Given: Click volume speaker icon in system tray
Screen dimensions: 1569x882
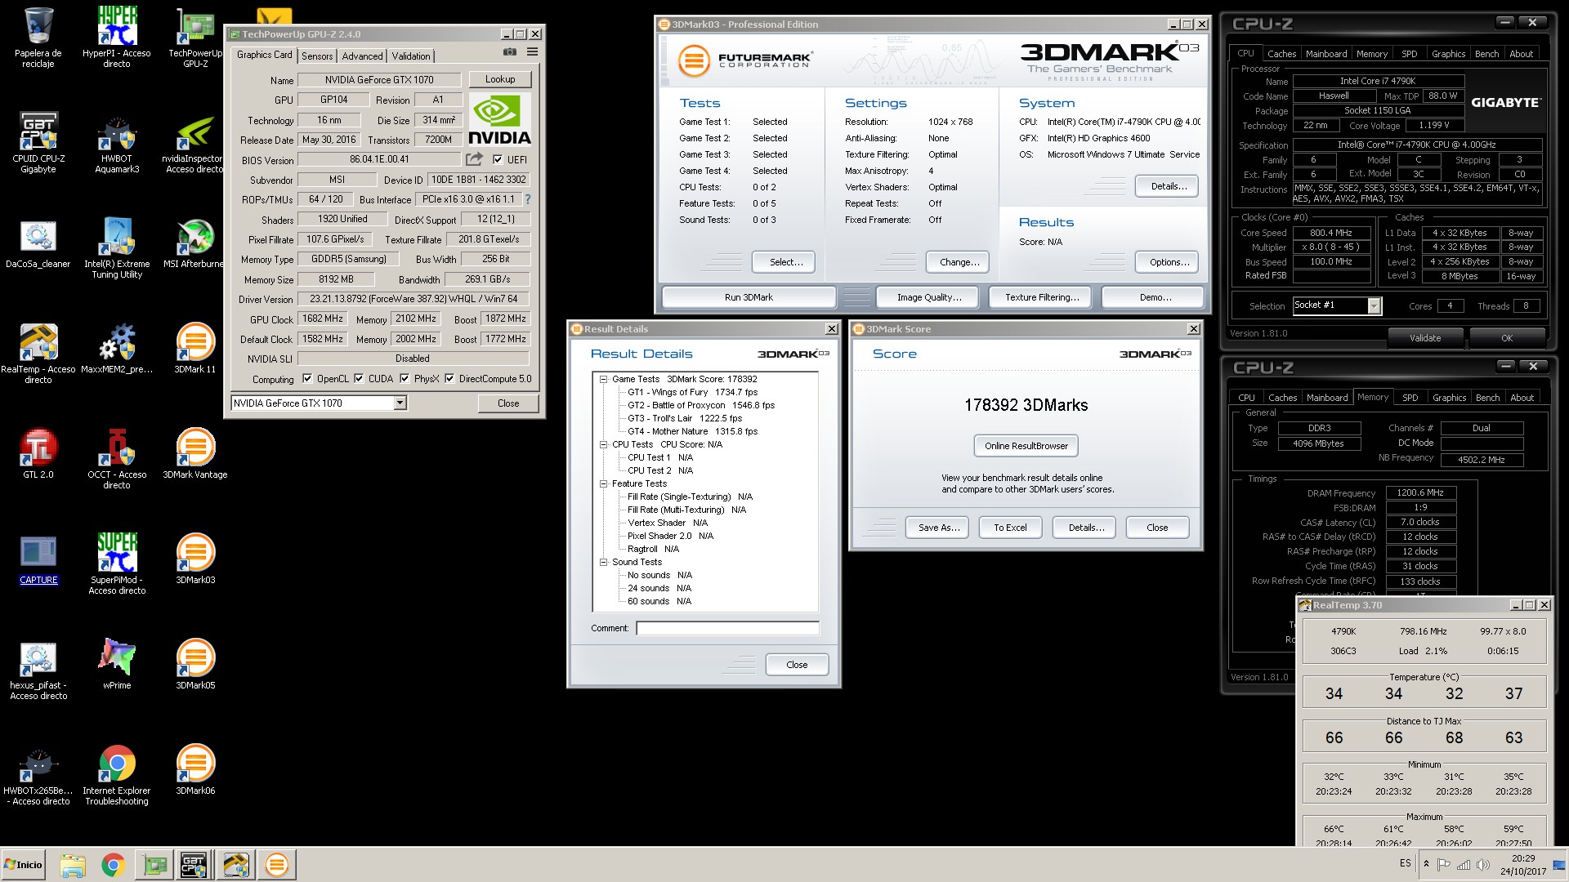Looking at the screenshot, I should (x=1482, y=864).
